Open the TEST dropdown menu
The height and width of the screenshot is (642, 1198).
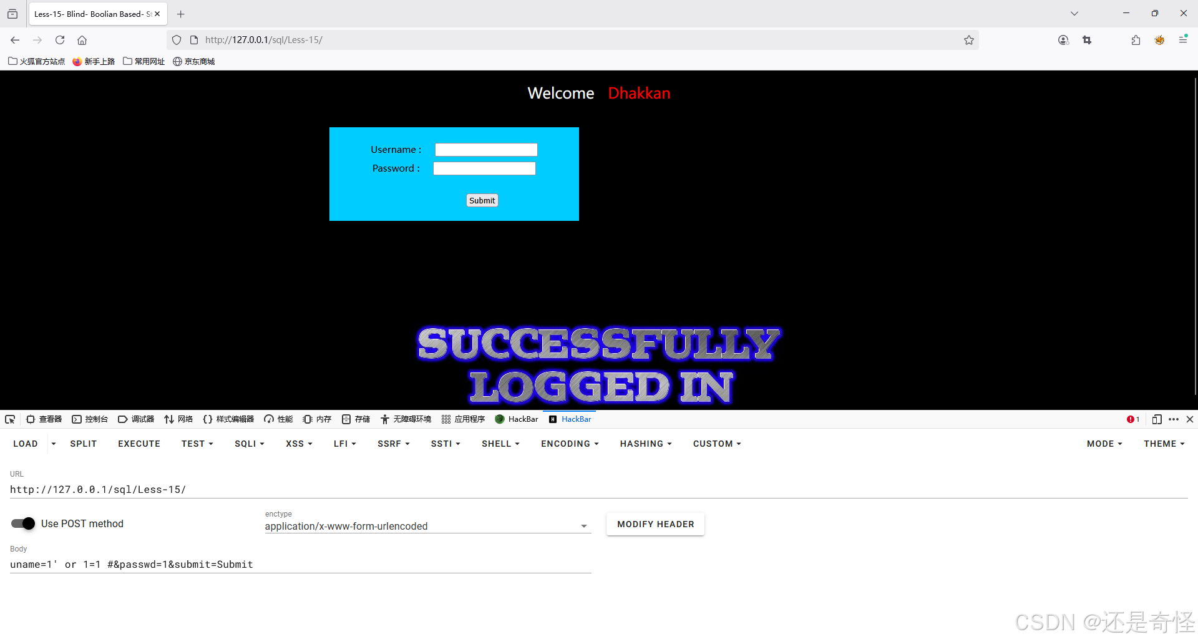[197, 444]
